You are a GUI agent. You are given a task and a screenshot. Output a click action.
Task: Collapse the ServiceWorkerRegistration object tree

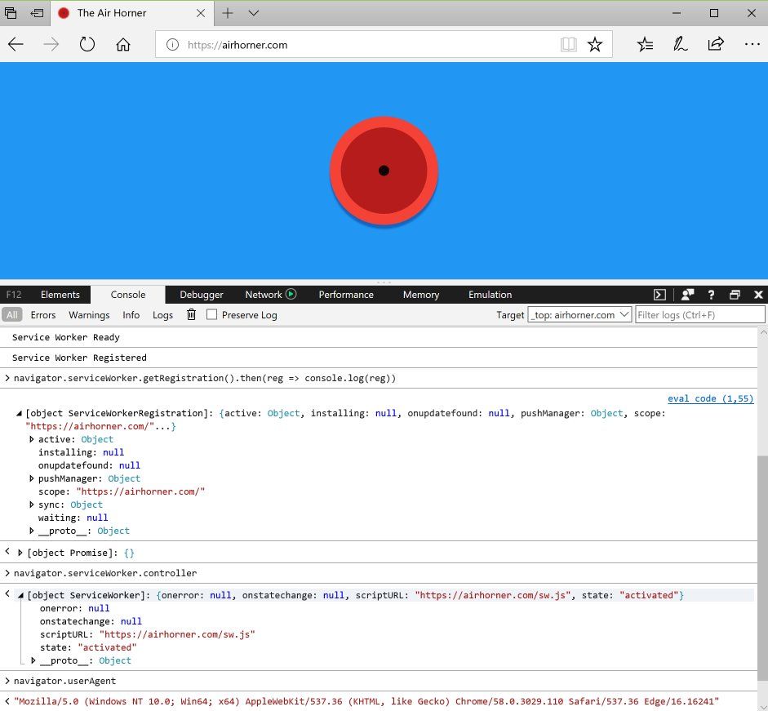tap(20, 414)
